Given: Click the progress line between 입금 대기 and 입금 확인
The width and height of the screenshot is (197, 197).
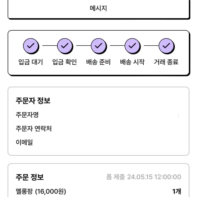Looking at the screenshot, I should click(x=50, y=45).
